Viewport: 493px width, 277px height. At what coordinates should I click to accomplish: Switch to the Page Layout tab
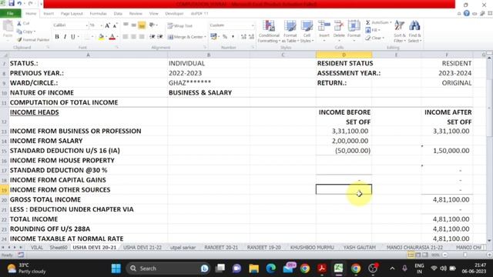point(72,14)
